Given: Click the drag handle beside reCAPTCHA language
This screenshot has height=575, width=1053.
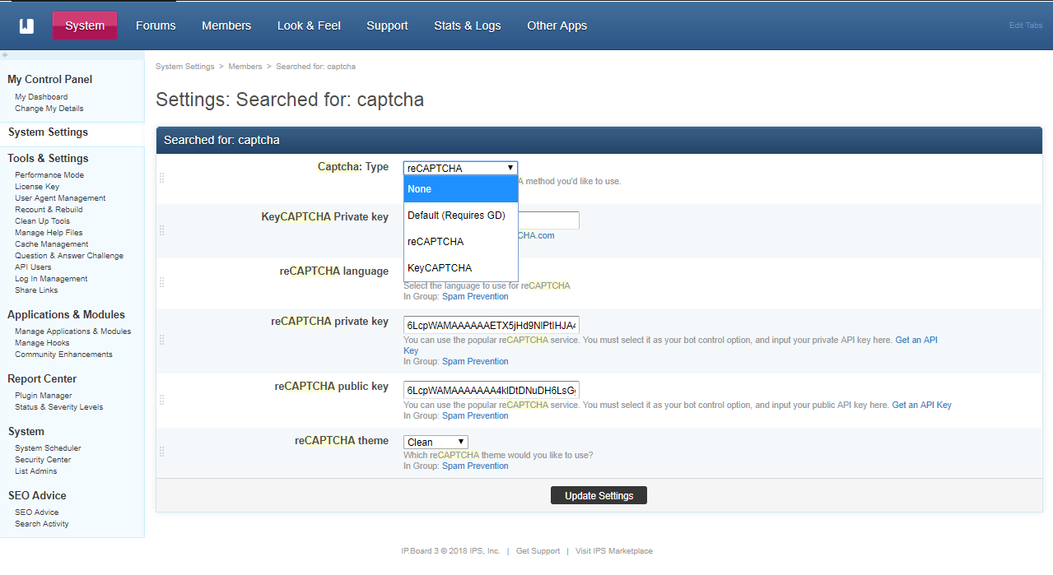Looking at the screenshot, I should tap(161, 282).
